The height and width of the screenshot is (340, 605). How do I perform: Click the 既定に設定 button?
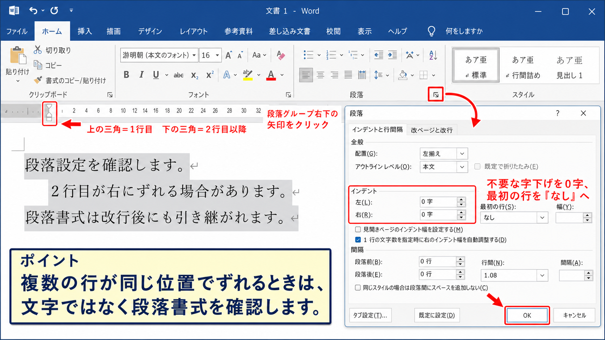[x=437, y=315]
